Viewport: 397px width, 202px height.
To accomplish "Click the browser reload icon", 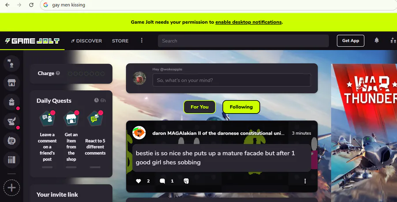I will (x=31, y=5).
